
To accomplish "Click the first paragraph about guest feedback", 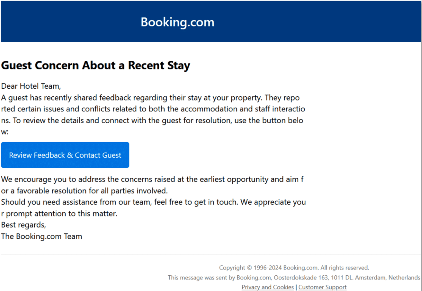I will [x=151, y=114].
